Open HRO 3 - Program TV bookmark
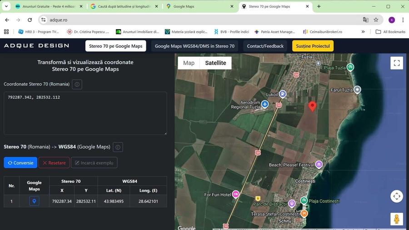This screenshot has height=230, width=409. pos(39,32)
